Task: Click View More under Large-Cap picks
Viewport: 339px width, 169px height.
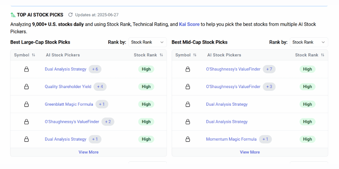Action: click(x=88, y=152)
